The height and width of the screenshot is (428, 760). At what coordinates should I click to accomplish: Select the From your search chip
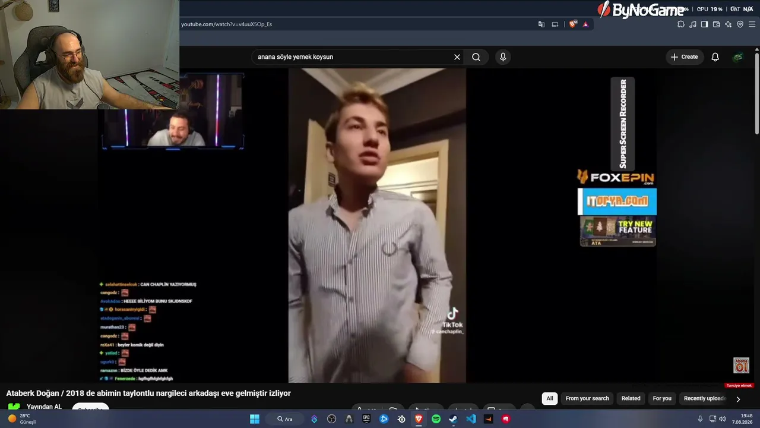[587, 398]
